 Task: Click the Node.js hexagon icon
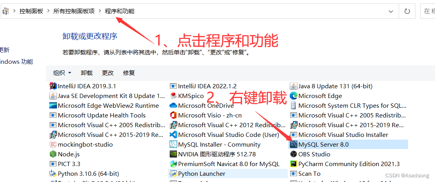[x=53, y=154]
